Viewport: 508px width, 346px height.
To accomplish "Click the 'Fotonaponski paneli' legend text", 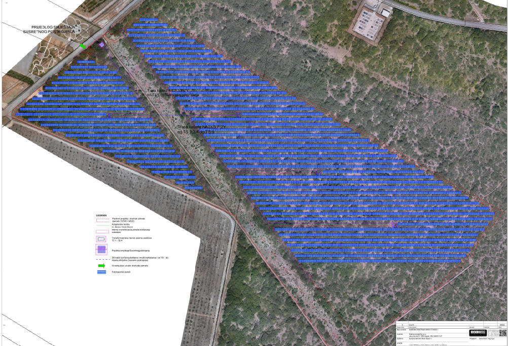I will pyautogui.click(x=121, y=272).
